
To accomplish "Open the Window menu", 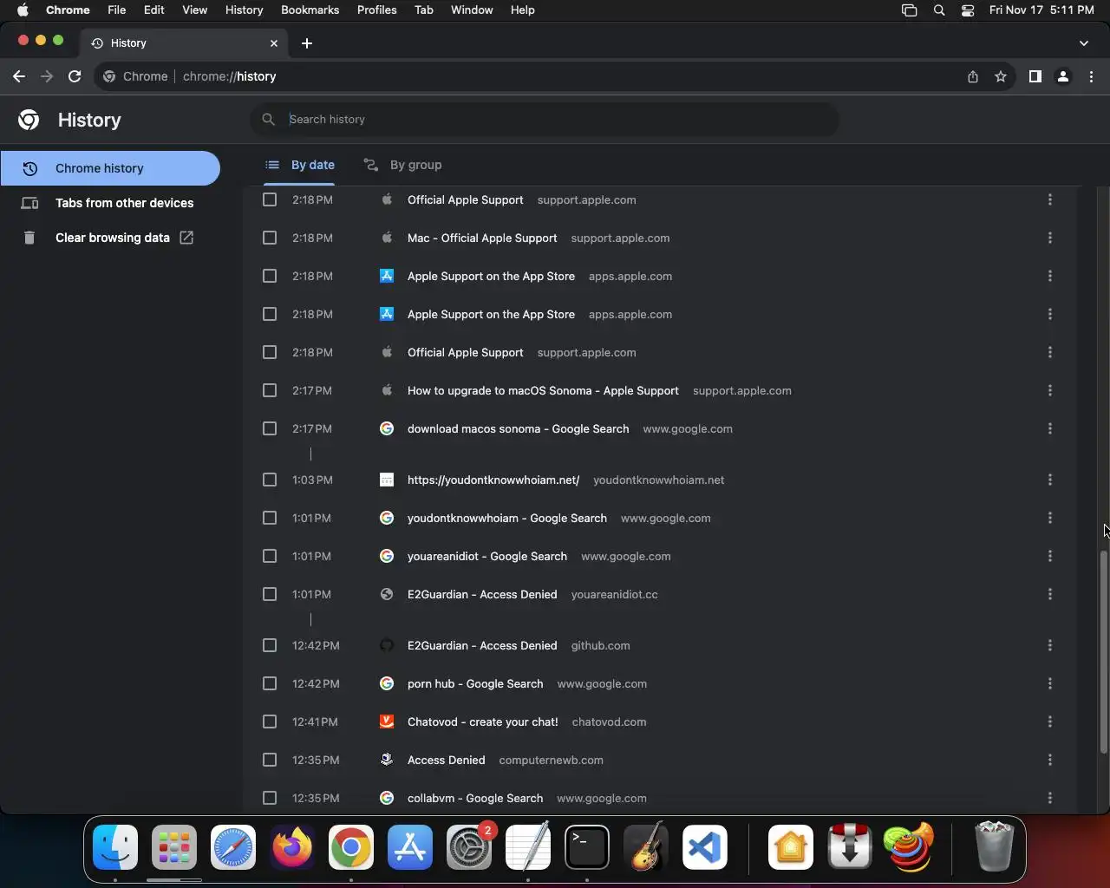I will tap(472, 10).
